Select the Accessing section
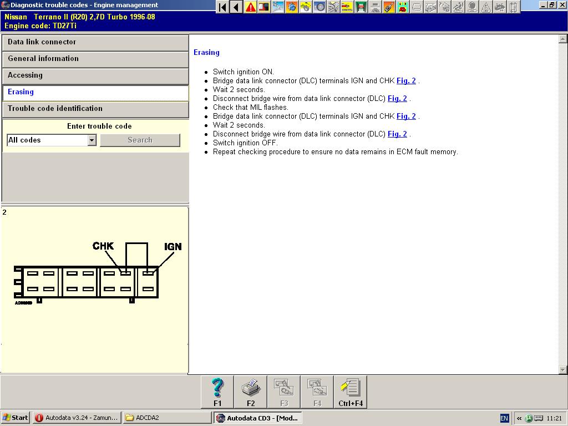 click(95, 75)
